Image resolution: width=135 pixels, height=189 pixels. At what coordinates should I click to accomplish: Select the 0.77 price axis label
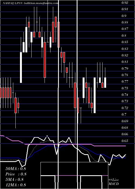click(125, 82)
